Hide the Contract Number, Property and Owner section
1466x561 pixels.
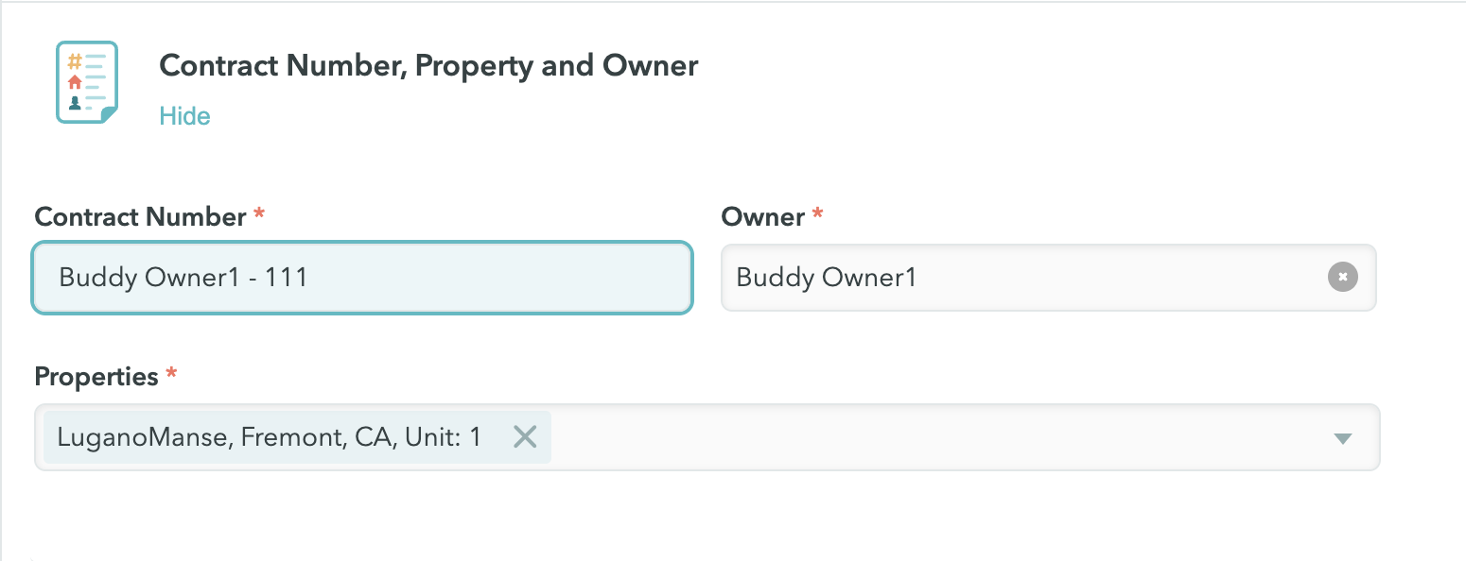click(184, 116)
